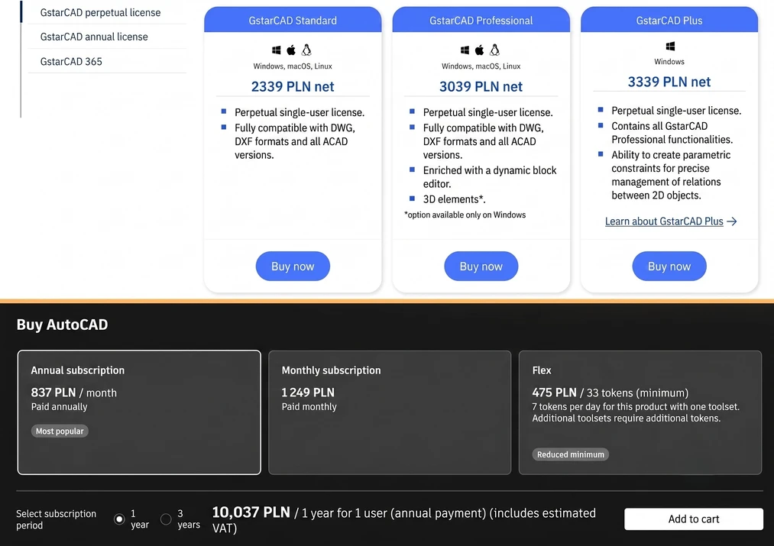Click the 10,037 PLN total price
The image size is (774, 546).
click(251, 512)
